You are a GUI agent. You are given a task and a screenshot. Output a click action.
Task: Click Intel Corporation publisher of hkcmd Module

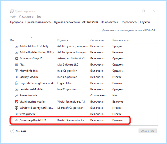67,71
